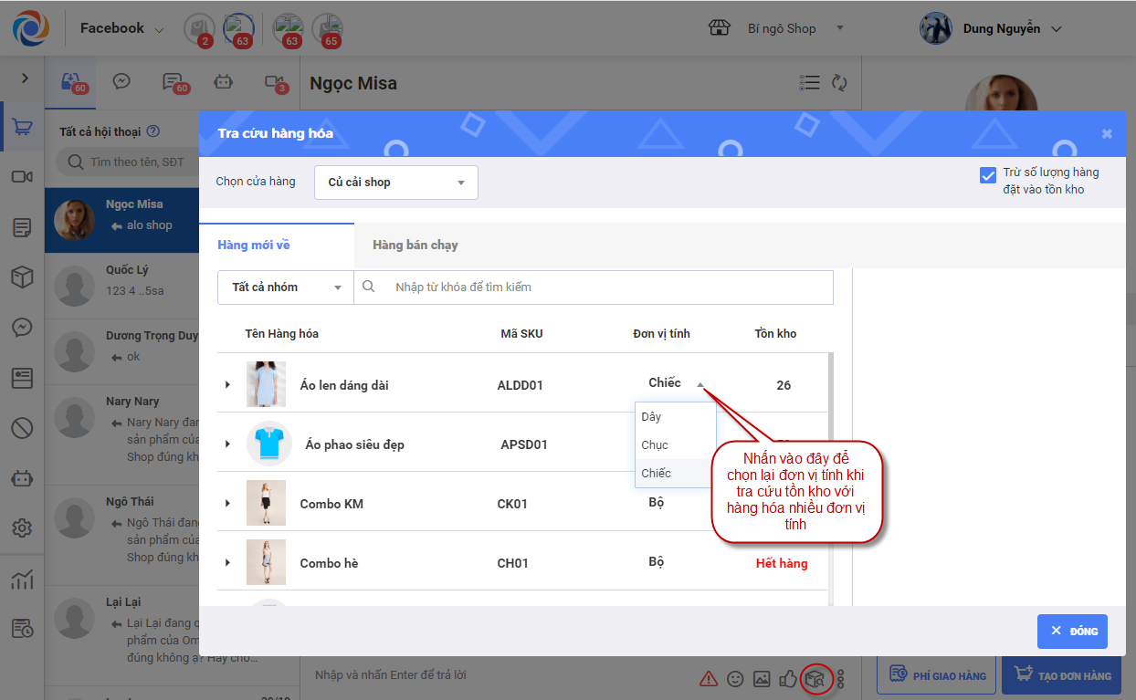
Task: Click the thumbs up like icon
Action: click(x=788, y=679)
